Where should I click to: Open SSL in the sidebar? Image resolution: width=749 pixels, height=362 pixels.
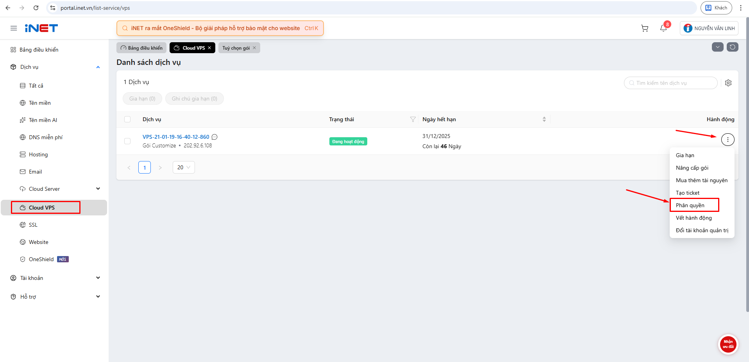point(54,225)
